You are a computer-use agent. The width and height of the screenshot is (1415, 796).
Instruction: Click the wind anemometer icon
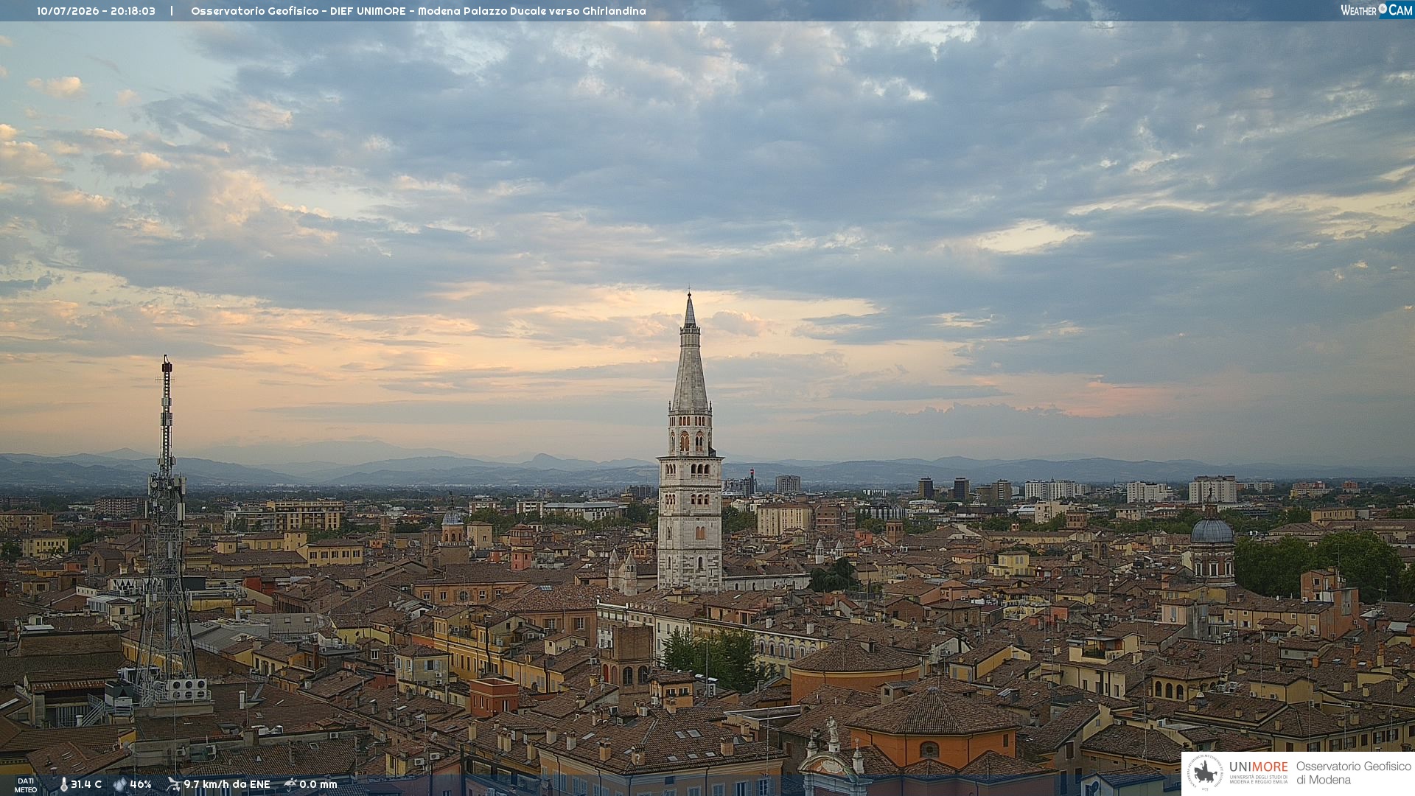(173, 784)
